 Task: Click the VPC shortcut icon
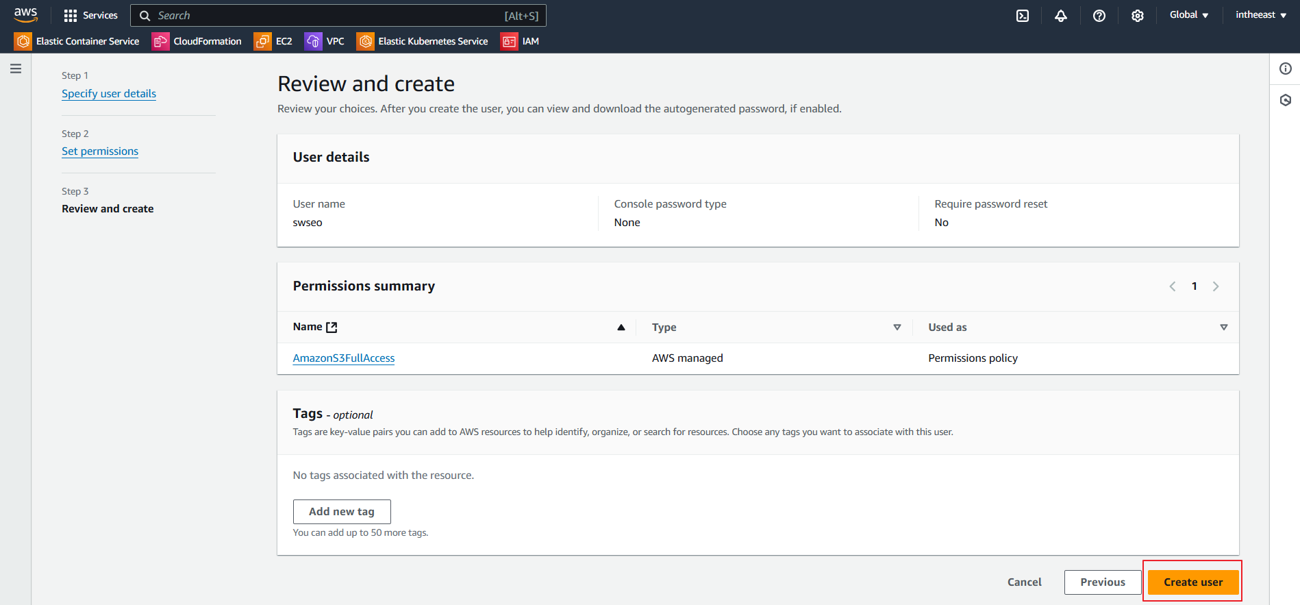click(x=313, y=41)
